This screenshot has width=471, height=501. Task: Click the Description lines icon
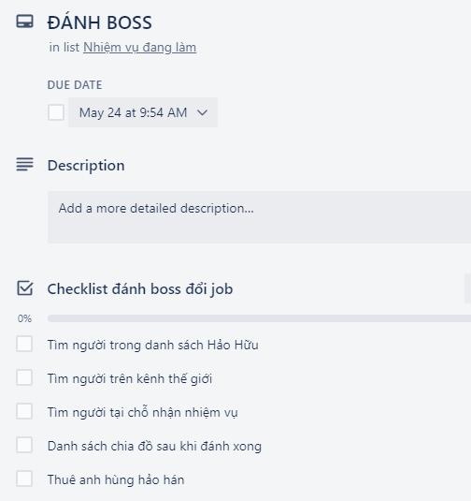(x=24, y=164)
